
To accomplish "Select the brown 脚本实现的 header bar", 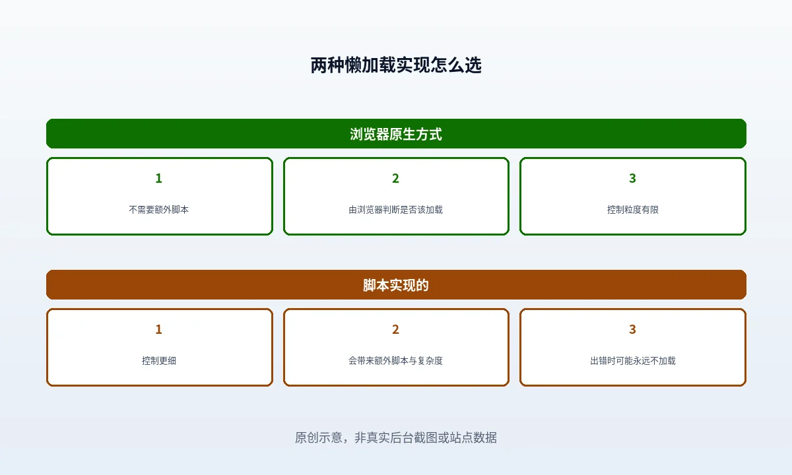I will click(396, 285).
